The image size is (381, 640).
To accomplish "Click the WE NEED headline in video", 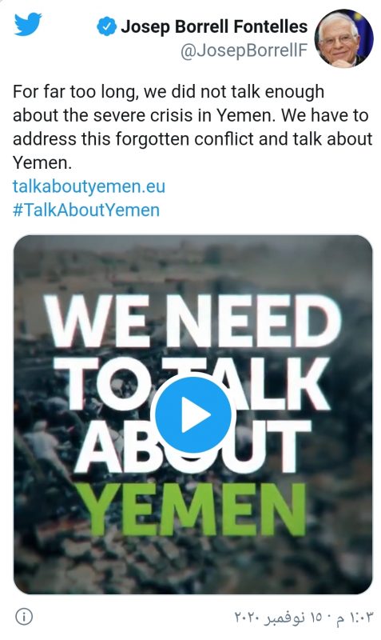I will click(x=192, y=321).
